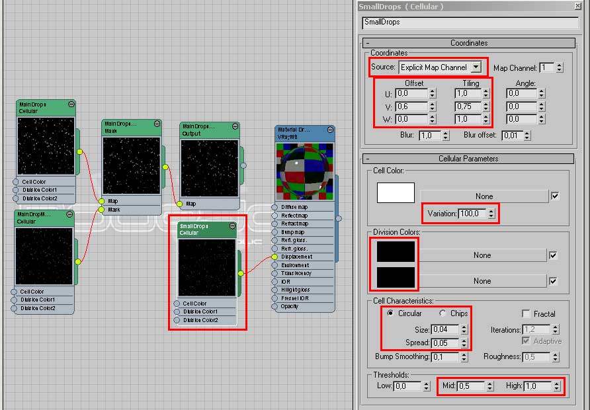Click the Diffuse map input socket
This screenshot has width=590, height=410.
coord(274,207)
